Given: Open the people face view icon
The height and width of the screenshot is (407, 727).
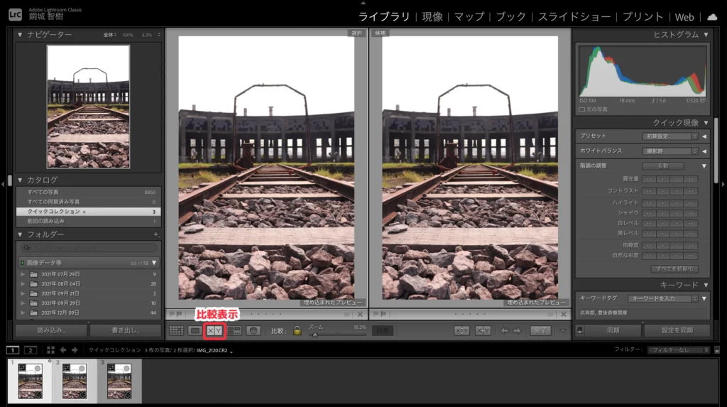Looking at the screenshot, I should tap(253, 330).
